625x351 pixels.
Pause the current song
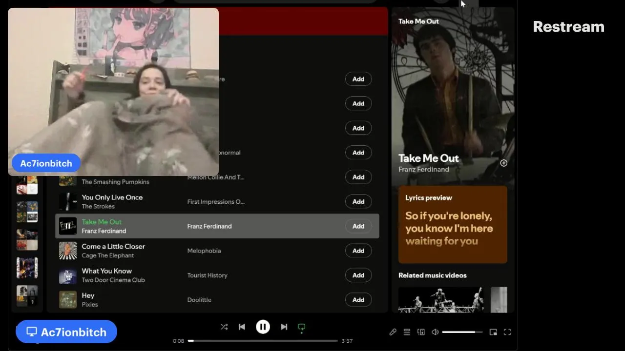263,327
